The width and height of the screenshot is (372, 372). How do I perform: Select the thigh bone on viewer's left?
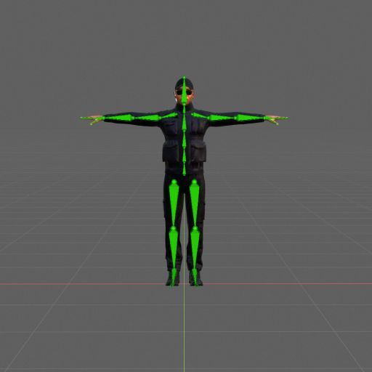click(174, 204)
